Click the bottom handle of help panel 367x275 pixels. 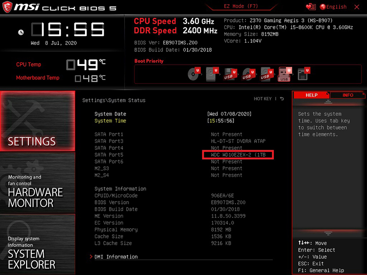point(328,233)
